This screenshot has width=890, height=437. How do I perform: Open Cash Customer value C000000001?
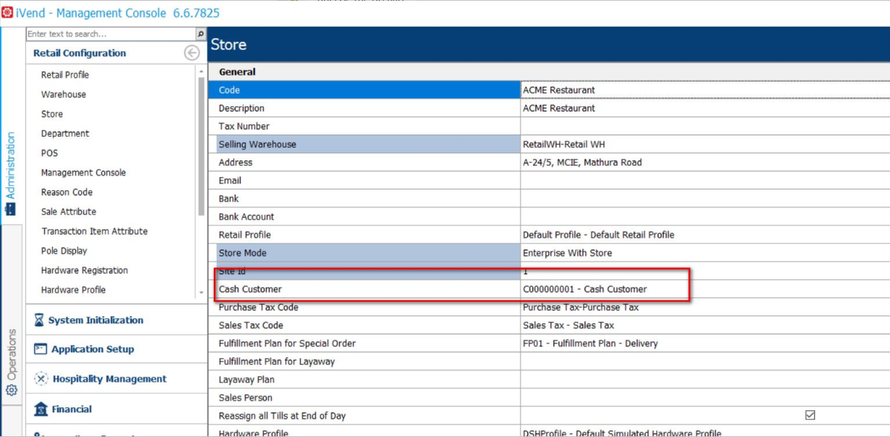[705, 289]
